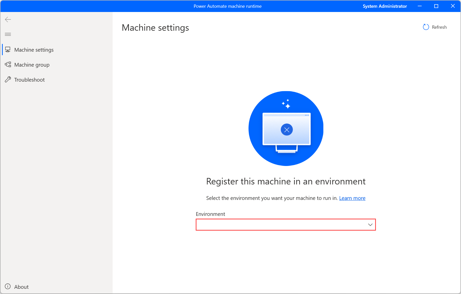461x294 pixels.
Task: Click the back arrow at top left
Action: click(x=8, y=19)
